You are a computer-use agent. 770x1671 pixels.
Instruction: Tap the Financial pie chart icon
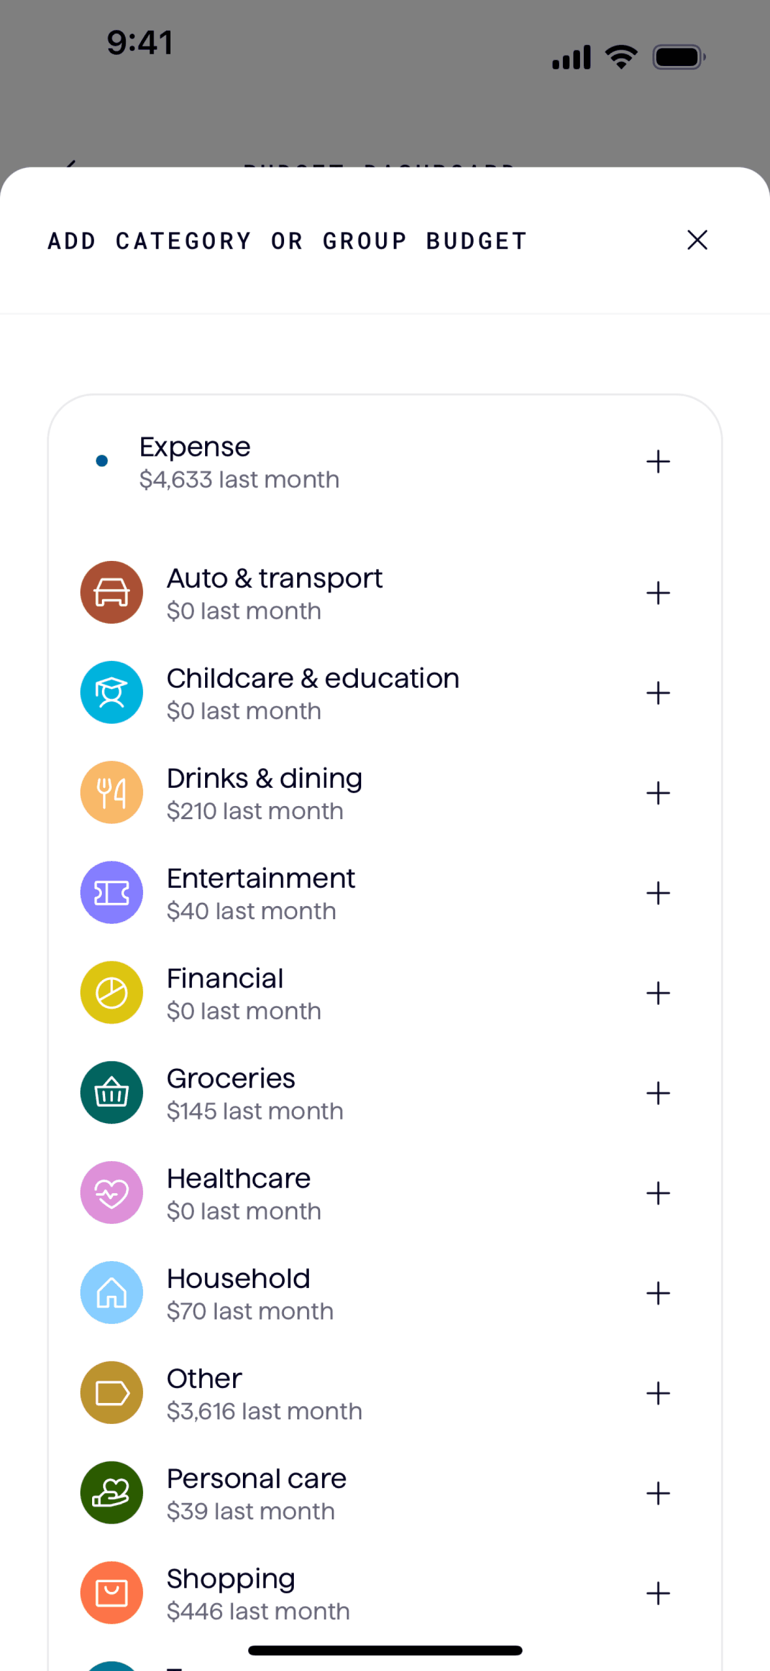(112, 992)
